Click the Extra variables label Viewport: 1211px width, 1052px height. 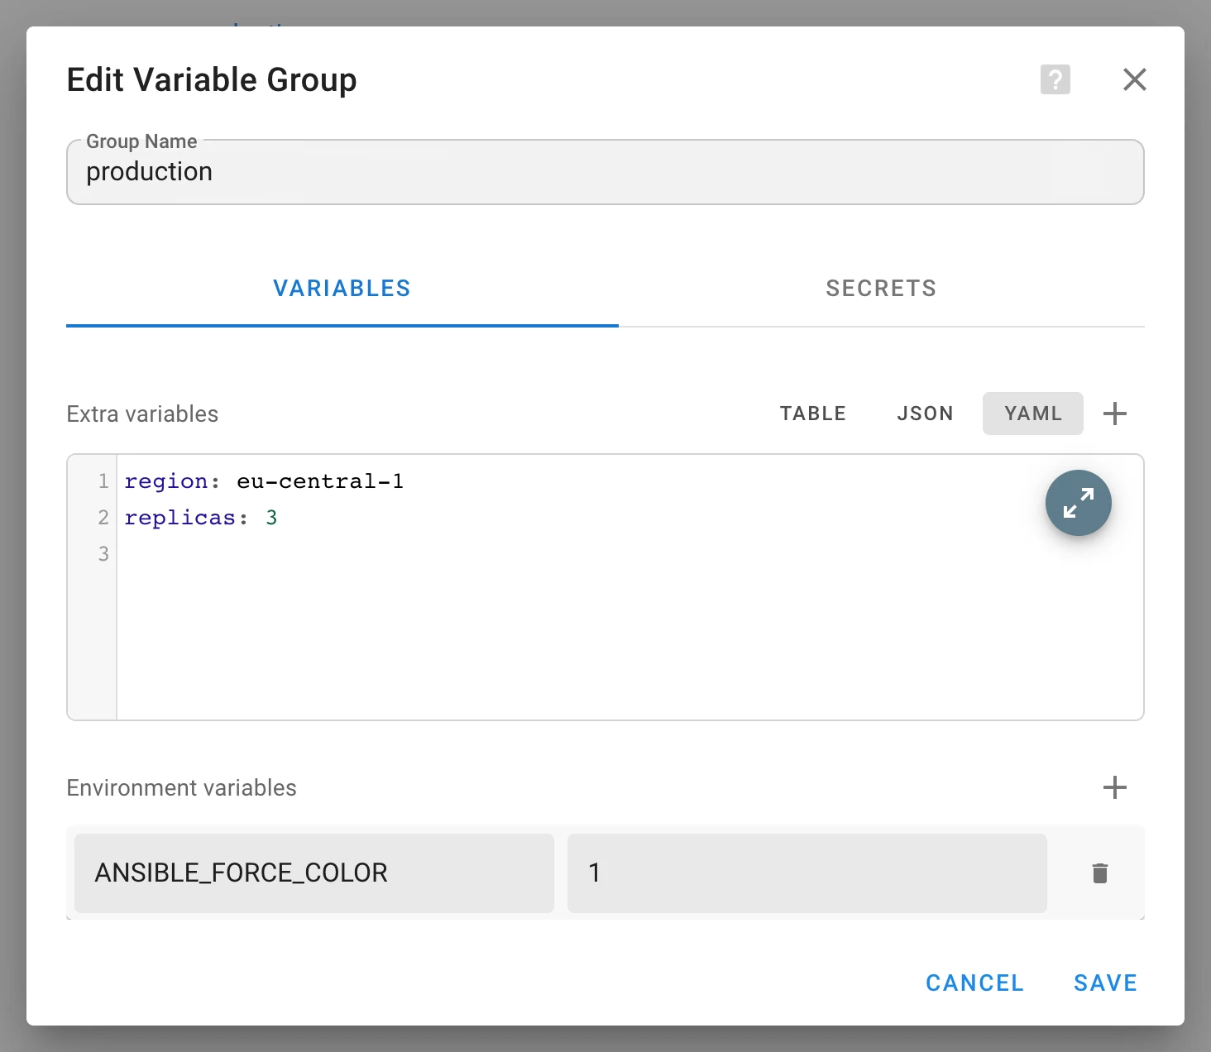pyautogui.click(x=142, y=414)
